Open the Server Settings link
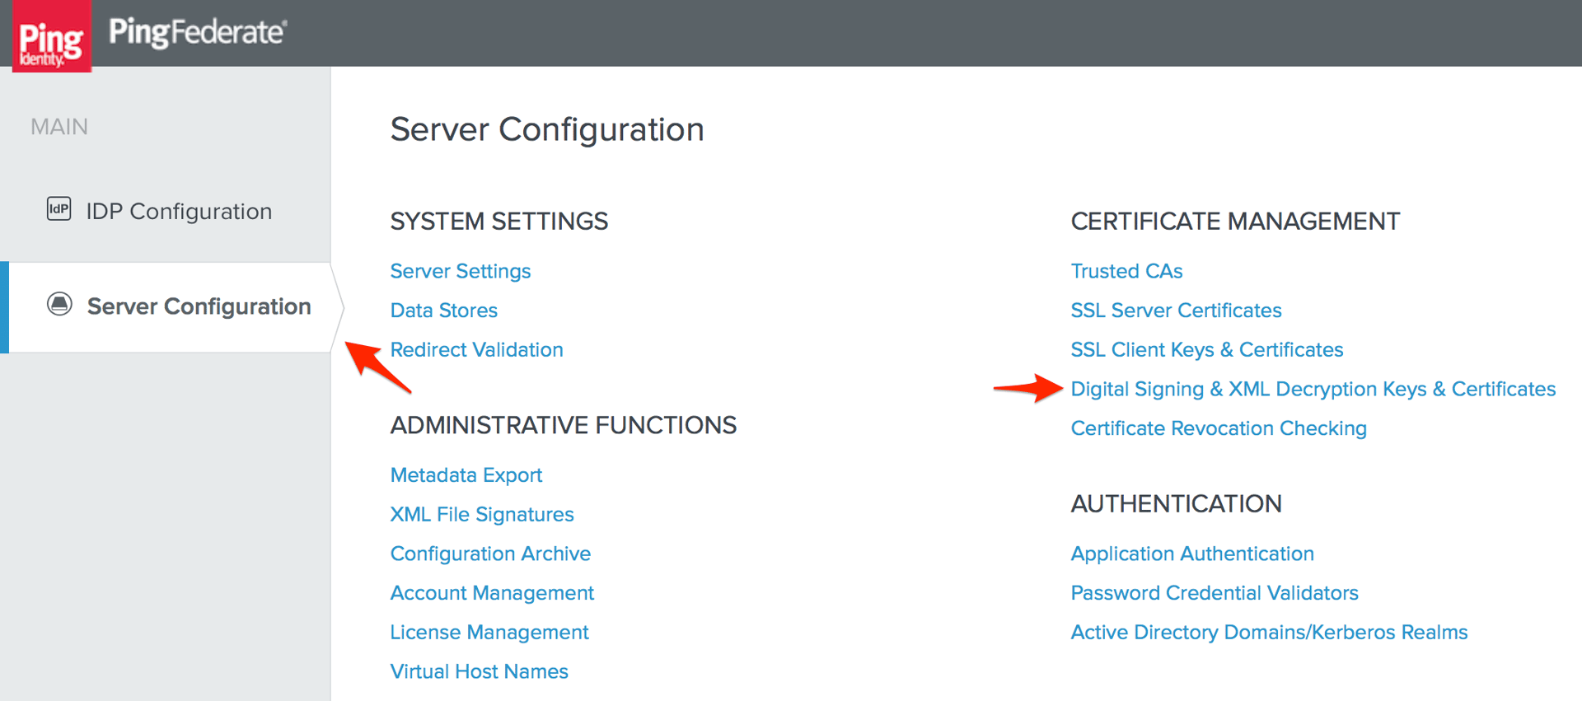Image resolution: width=1582 pixels, height=701 pixels. pos(460,271)
